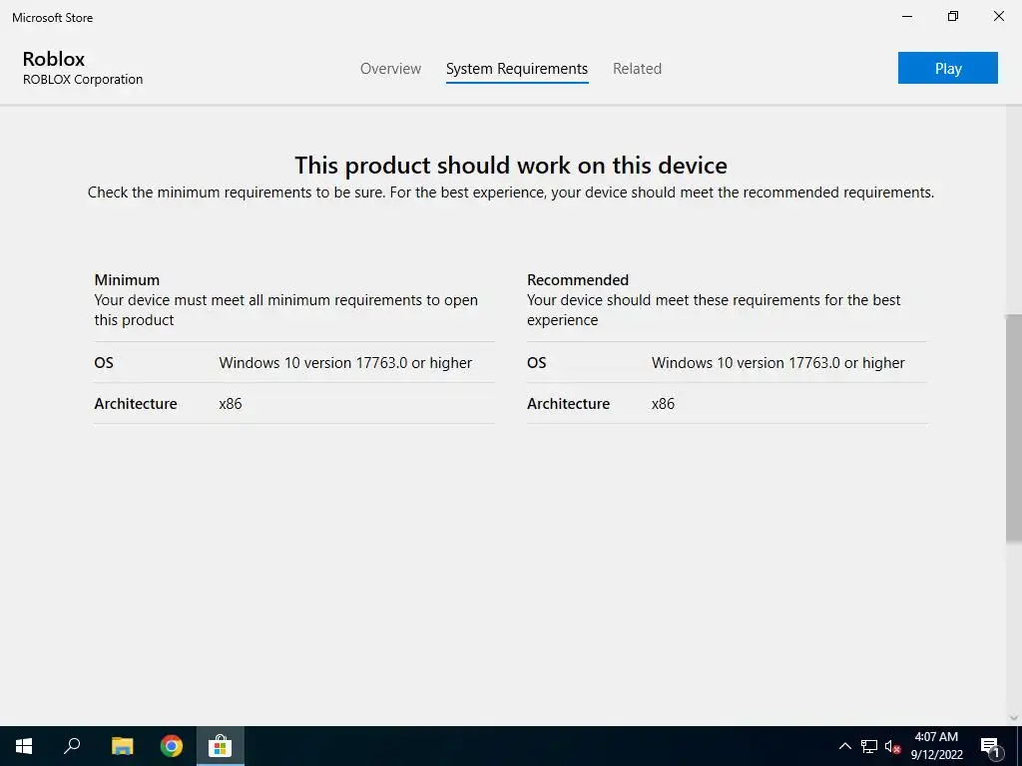Click the Recommended requirements heading
Viewport: 1022px width, 766px height.
578,280
